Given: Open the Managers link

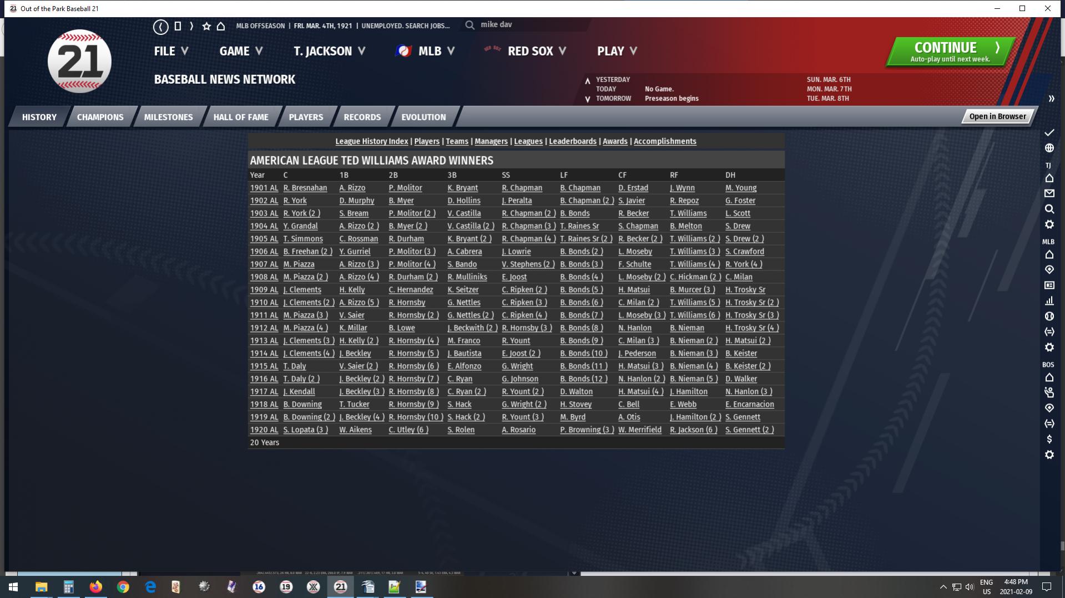Looking at the screenshot, I should click(x=491, y=141).
